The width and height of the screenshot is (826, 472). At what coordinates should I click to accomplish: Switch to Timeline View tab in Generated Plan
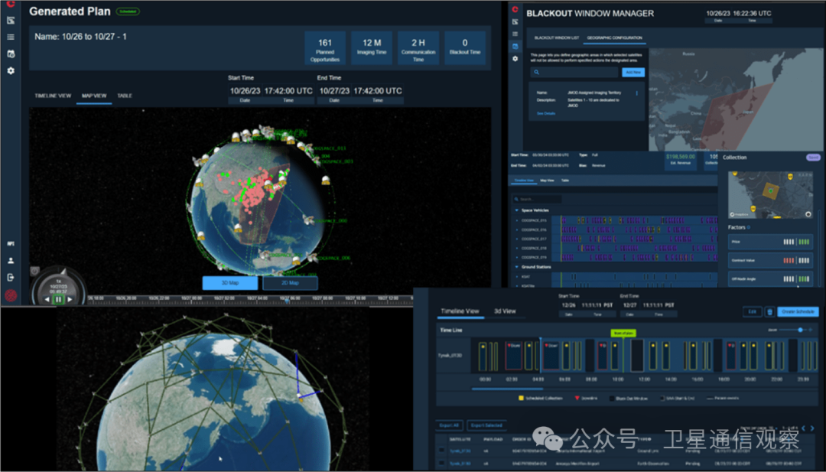(53, 96)
